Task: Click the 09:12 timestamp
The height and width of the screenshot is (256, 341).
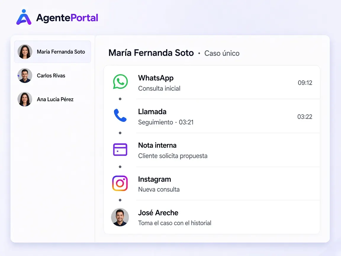Action: coord(305,83)
